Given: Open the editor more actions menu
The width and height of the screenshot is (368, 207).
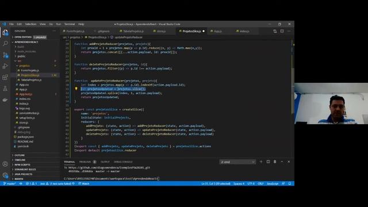Looking at the screenshot, I should tap(289, 31).
